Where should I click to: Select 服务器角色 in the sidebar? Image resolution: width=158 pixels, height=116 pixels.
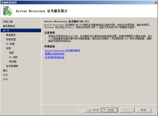tap(9, 26)
